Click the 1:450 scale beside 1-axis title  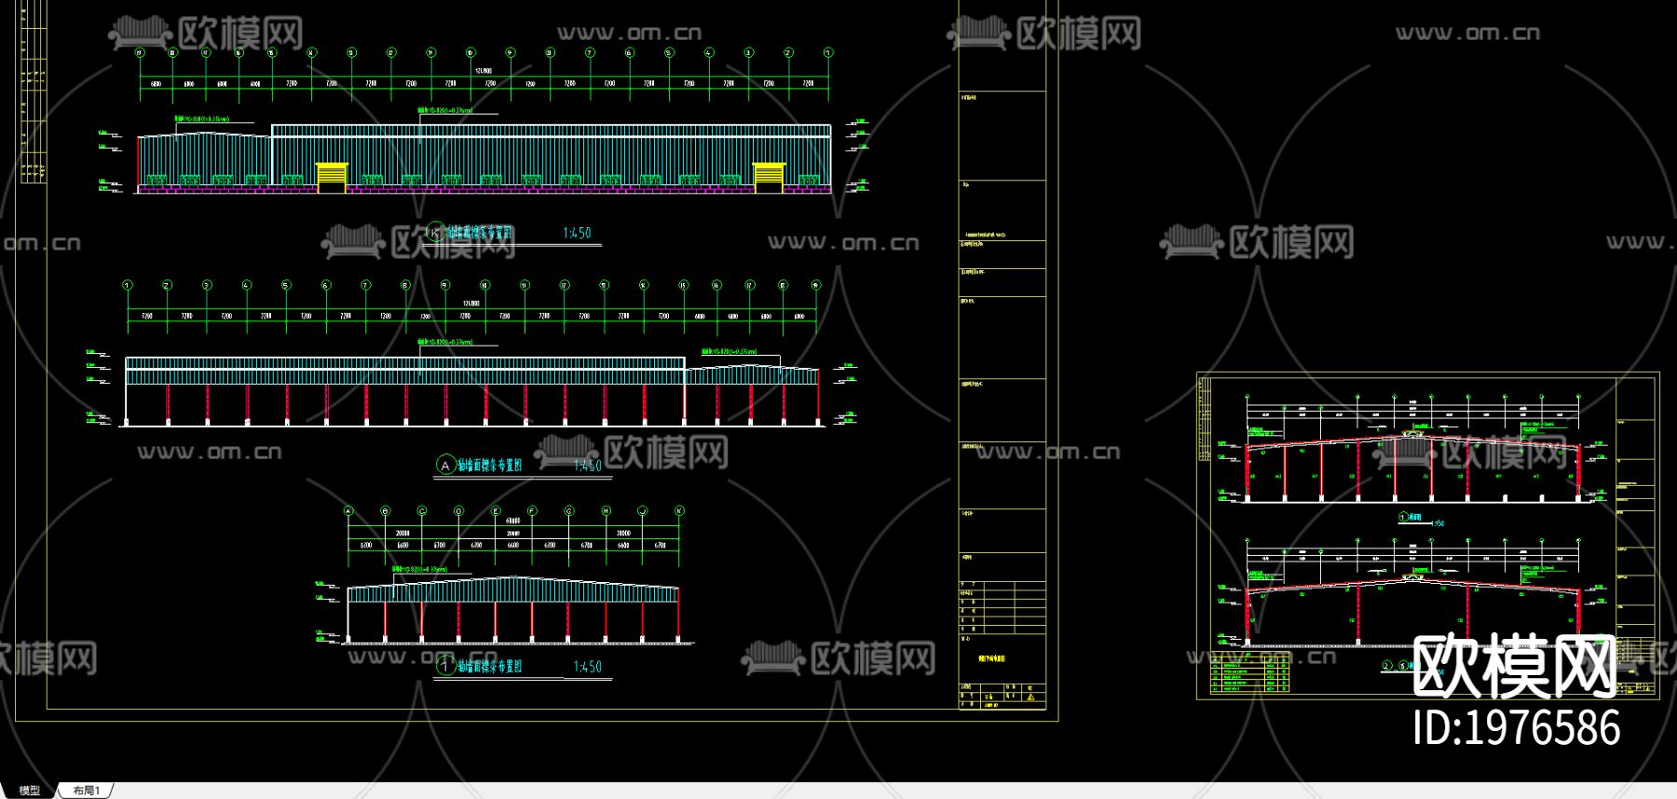[588, 667]
